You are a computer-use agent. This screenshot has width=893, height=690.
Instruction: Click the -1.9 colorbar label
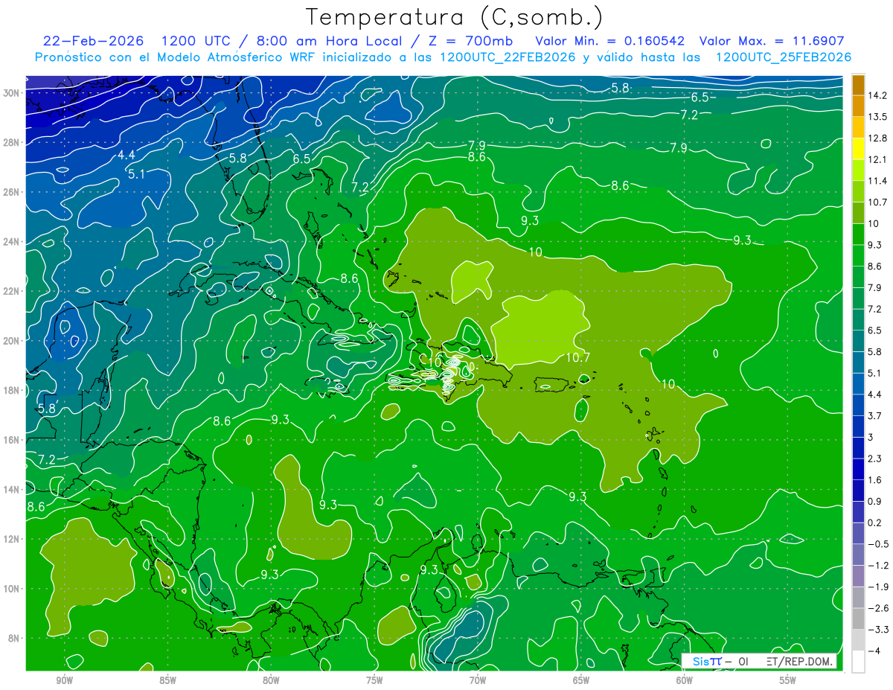[877, 587]
